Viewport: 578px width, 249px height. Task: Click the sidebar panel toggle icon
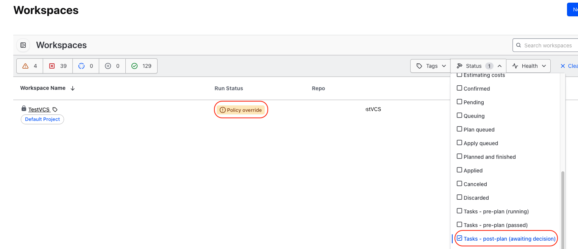(x=23, y=45)
